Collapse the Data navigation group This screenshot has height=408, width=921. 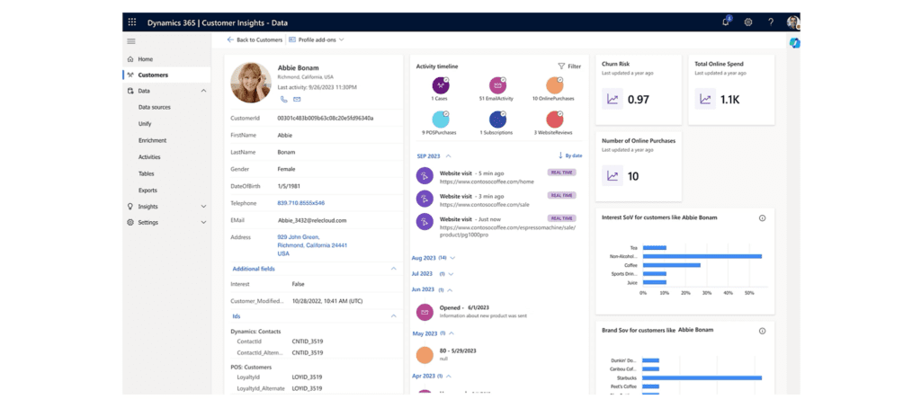pyautogui.click(x=203, y=91)
